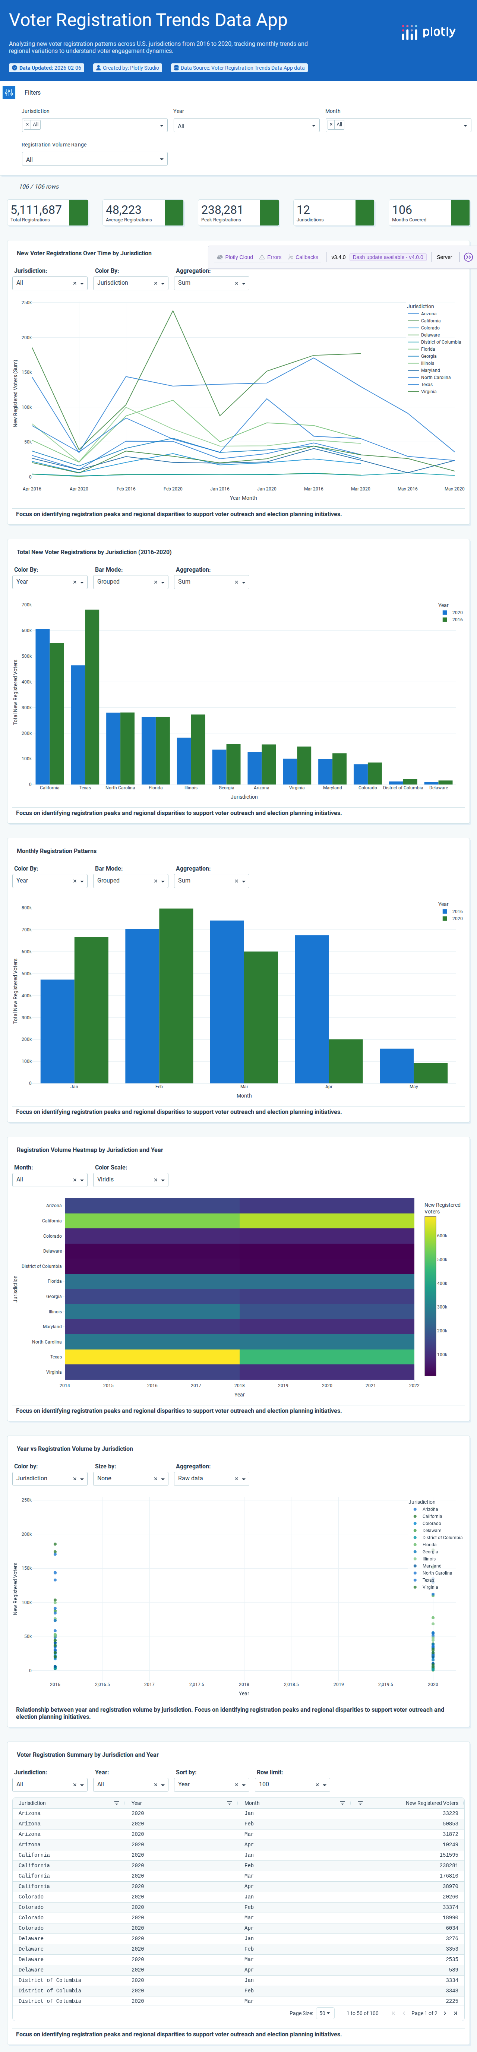Open the Jurisdiction column filter icon in the table
The height and width of the screenshot is (2052, 477).
tap(116, 1803)
